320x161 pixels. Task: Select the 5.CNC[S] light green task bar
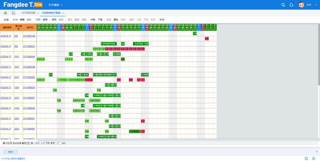tap(77, 80)
